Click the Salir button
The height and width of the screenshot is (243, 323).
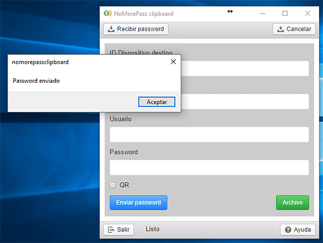[118, 230]
